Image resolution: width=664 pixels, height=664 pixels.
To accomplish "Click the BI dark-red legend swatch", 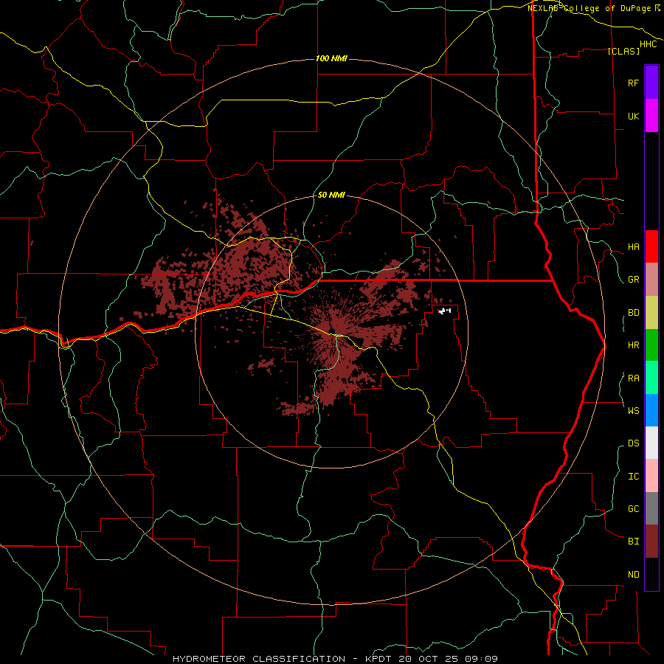I will pos(651,542).
